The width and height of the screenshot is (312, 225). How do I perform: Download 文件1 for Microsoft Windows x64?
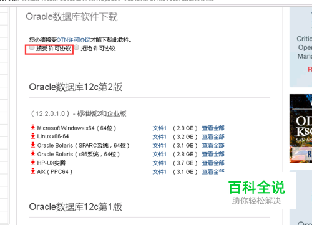(160, 128)
